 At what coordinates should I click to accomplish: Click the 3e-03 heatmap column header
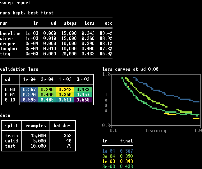(x=83, y=79)
